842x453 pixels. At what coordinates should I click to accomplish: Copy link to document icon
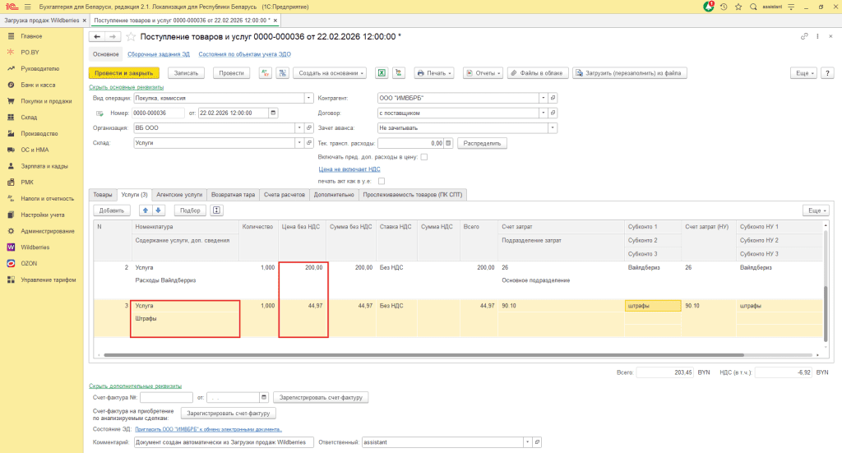pyautogui.click(x=804, y=37)
